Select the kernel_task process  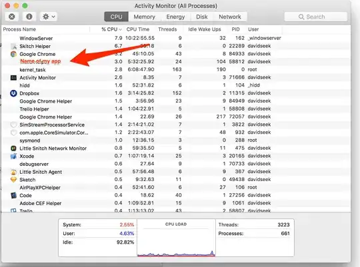pyautogui.click(x=176, y=69)
